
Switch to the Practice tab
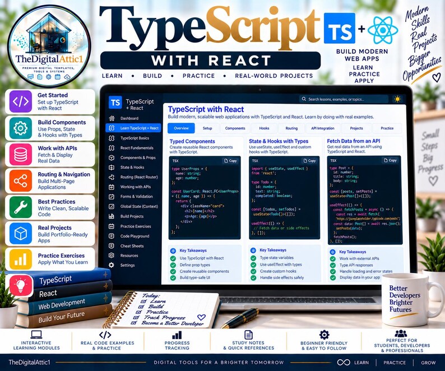(x=387, y=128)
